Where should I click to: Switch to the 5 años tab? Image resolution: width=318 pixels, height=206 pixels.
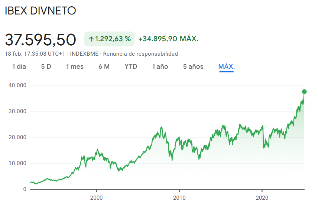click(x=193, y=66)
